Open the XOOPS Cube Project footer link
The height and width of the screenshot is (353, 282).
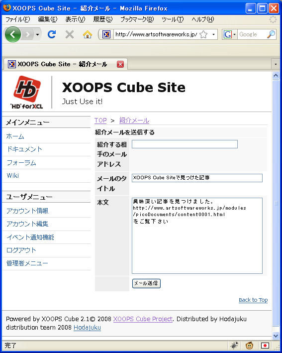pos(143,319)
